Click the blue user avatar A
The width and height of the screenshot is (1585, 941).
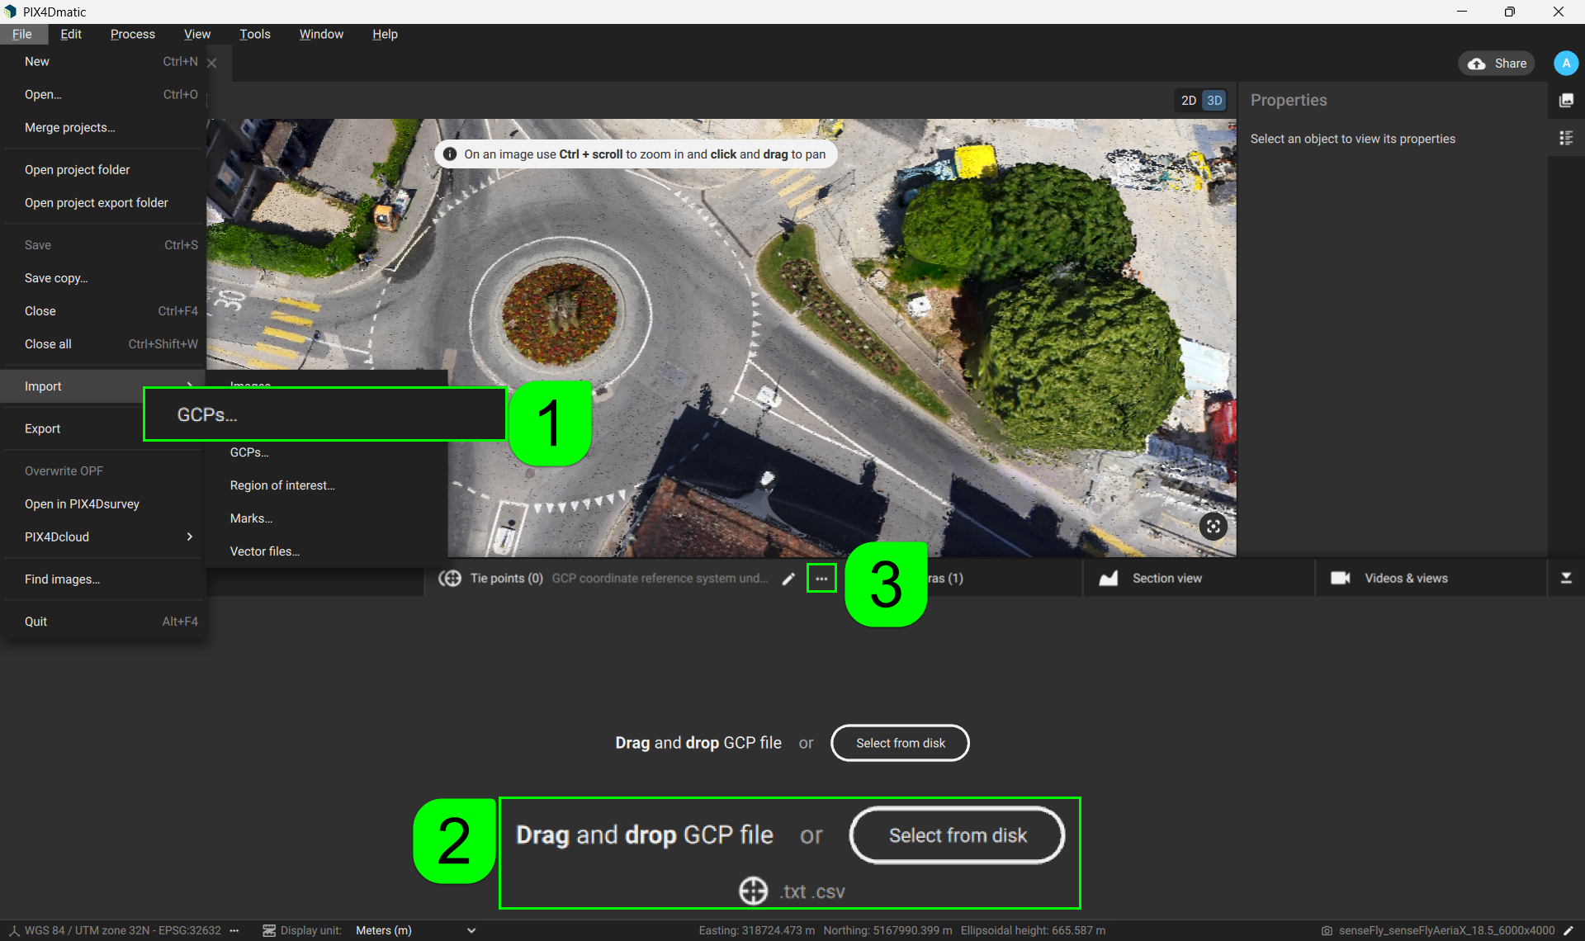click(1566, 63)
